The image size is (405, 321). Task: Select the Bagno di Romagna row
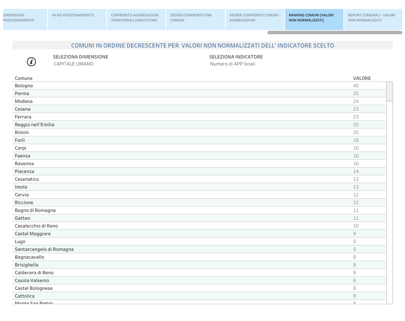tap(199, 210)
